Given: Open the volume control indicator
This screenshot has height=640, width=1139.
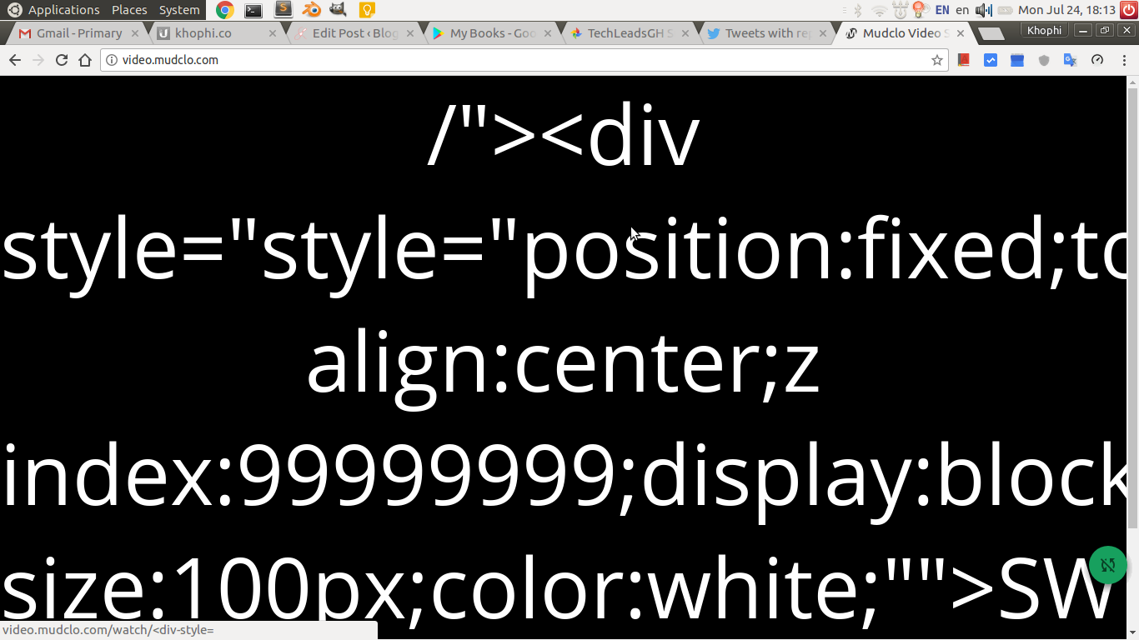Looking at the screenshot, I should pyautogui.click(x=984, y=10).
